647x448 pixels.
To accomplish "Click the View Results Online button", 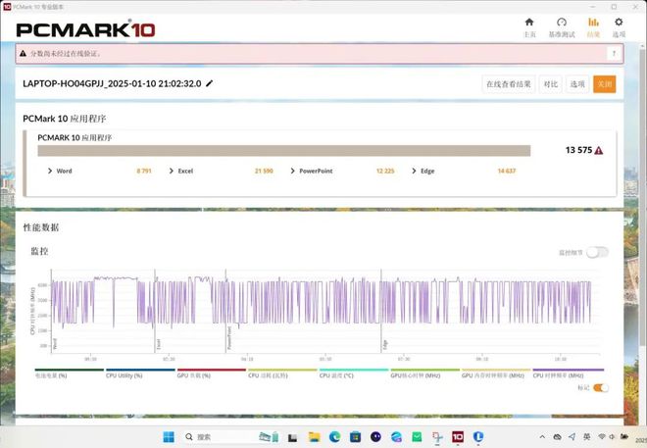I will coord(509,84).
